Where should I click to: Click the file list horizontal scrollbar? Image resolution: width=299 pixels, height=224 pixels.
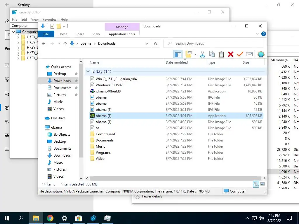click(x=175, y=178)
